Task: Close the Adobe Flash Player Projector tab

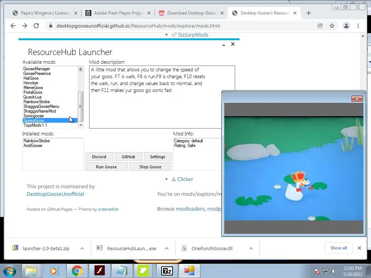Action: tap(149, 13)
